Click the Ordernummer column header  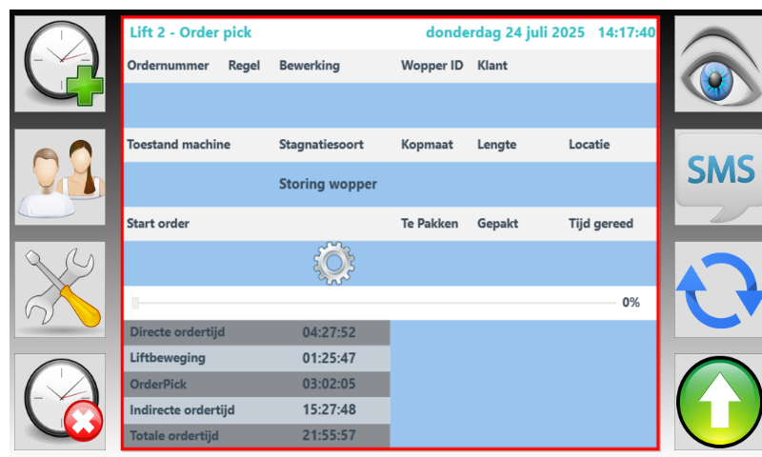tap(168, 67)
